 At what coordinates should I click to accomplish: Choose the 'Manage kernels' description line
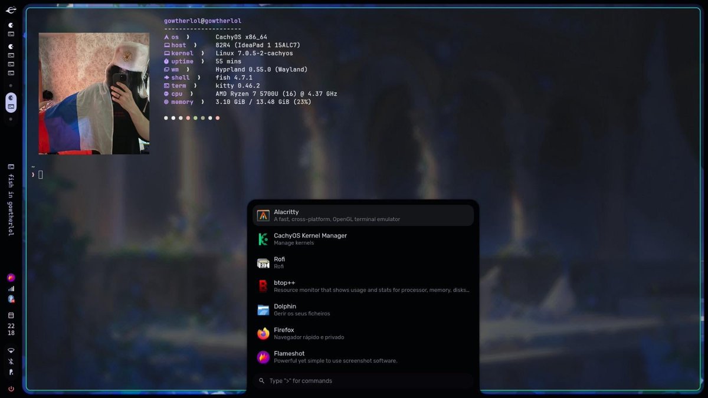[294, 243]
